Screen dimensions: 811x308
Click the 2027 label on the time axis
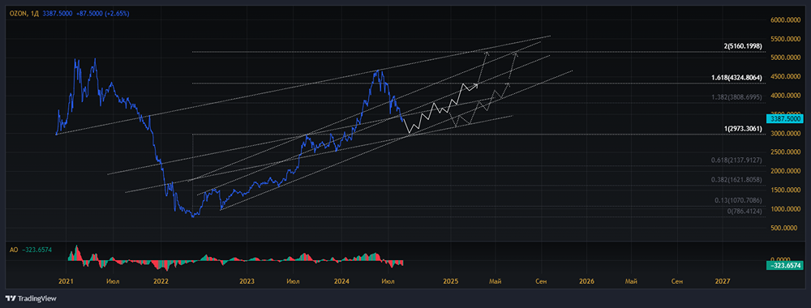pyautogui.click(x=722, y=281)
